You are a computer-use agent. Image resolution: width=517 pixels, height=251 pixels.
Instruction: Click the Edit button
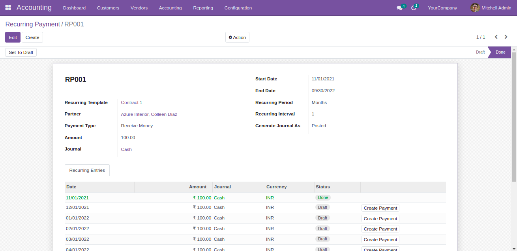coord(13,37)
